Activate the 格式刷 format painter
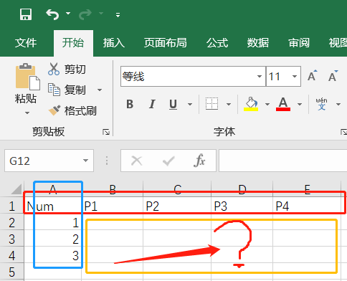347x281 pixels. tap(72, 111)
